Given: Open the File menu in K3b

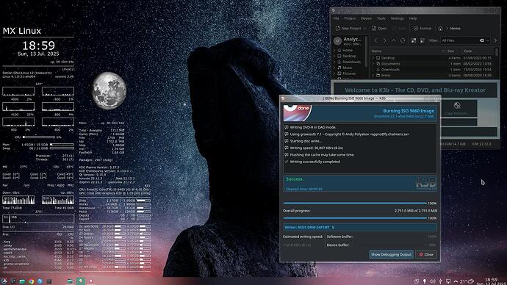Looking at the screenshot, I should (337, 18).
